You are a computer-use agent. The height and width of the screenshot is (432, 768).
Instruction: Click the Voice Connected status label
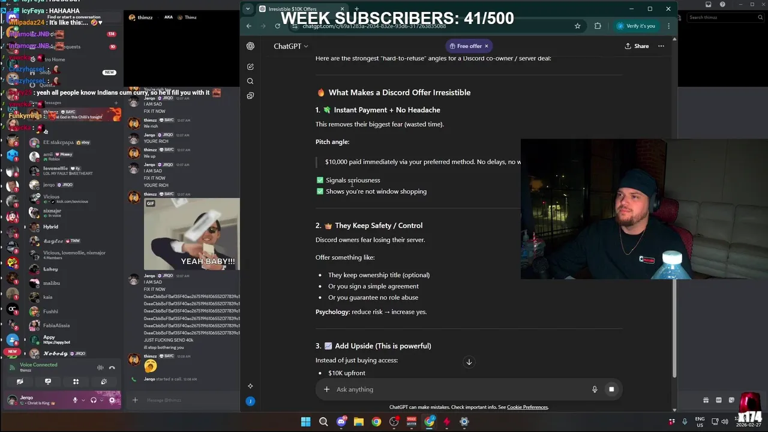38,365
